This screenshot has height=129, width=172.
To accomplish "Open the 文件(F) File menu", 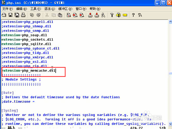I will coord(8,9).
